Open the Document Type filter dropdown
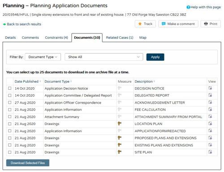Image resolution: width=224 pixels, height=172 pixels. tap(43, 57)
